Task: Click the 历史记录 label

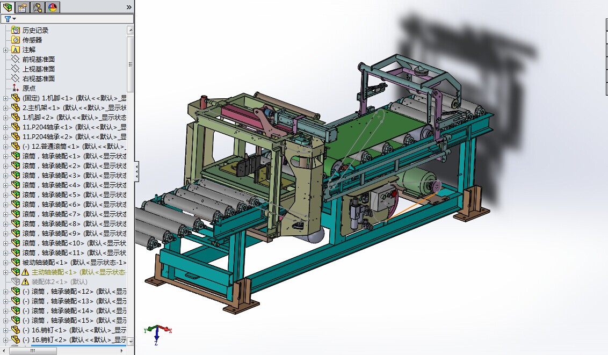Action: [x=35, y=30]
